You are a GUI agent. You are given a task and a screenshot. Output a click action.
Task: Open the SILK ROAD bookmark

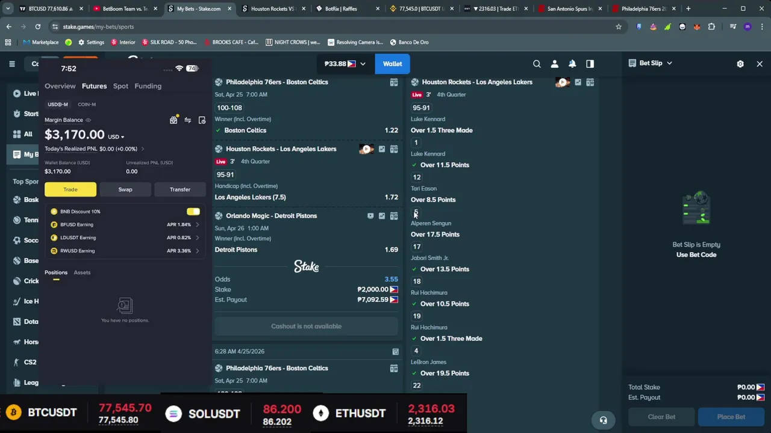click(169, 42)
